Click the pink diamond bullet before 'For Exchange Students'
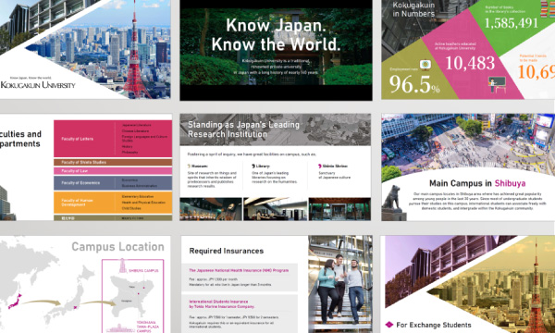555x333 pixels. (x=389, y=325)
